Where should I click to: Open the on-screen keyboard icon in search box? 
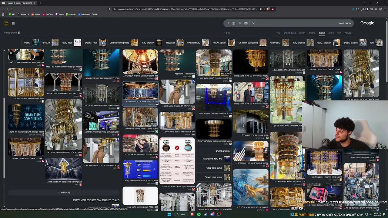(246, 23)
